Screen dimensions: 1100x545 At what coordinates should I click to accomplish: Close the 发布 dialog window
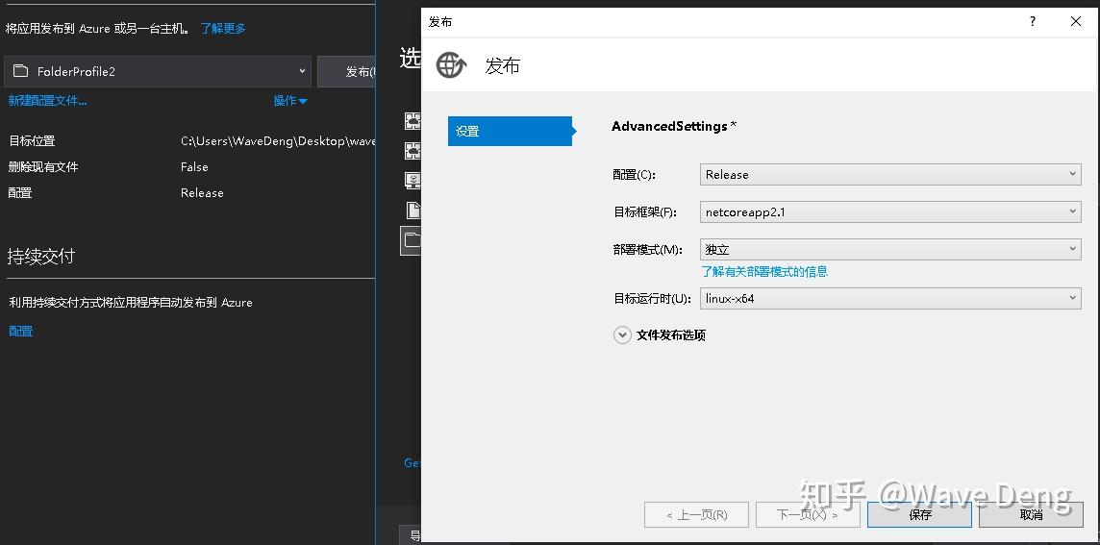[1075, 22]
